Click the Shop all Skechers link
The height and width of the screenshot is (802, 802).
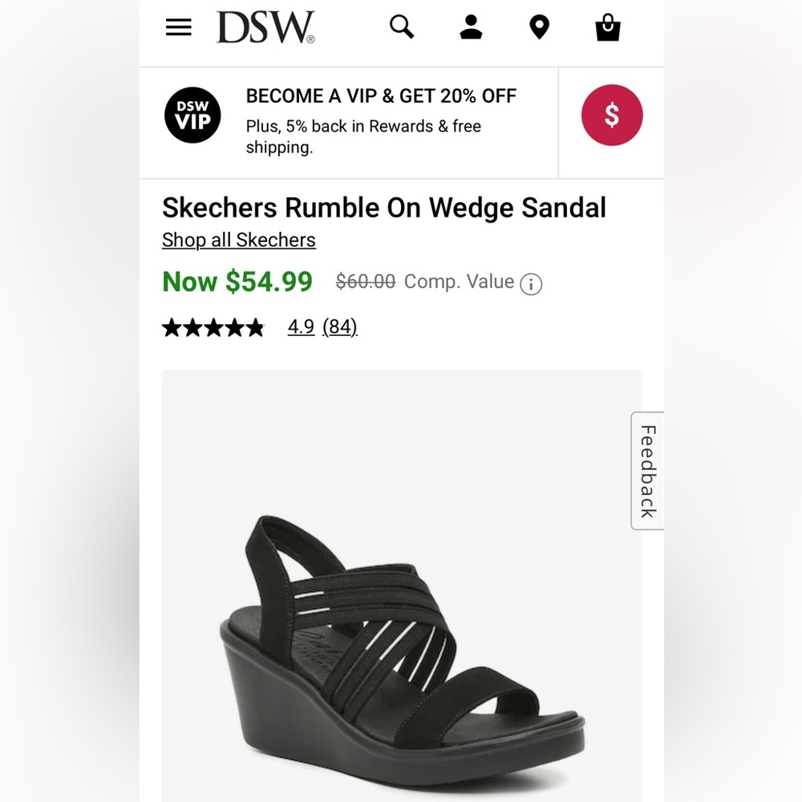238,240
